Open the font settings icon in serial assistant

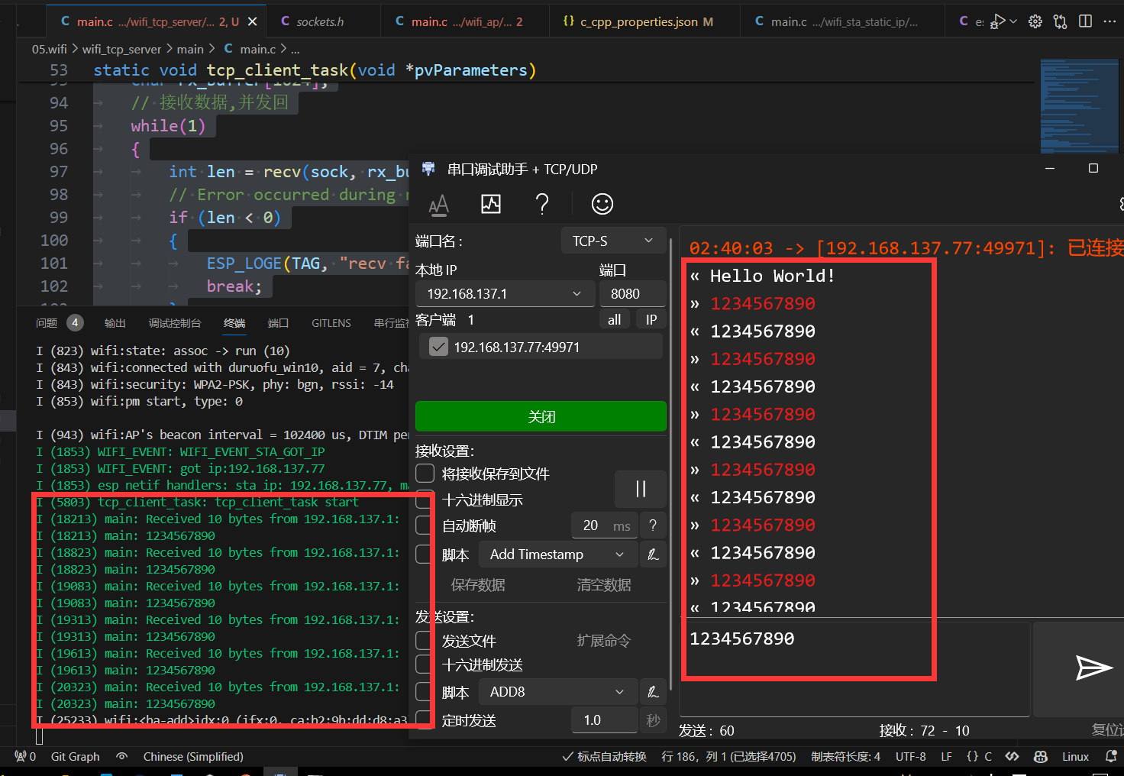[x=438, y=205]
